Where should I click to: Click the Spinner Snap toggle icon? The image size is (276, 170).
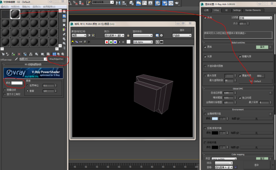[x=81, y=3]
